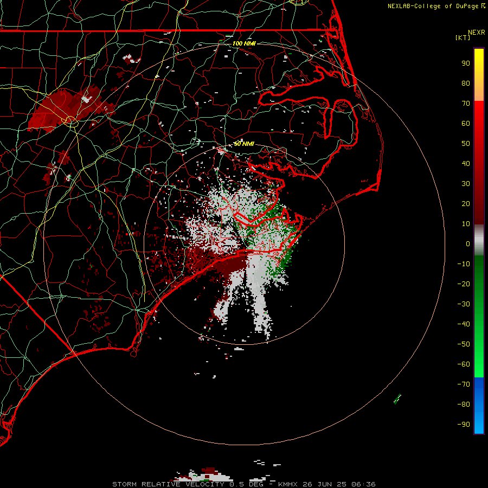The width and height of the screenshot is (488, 488).
Task: Click the blue segment of velocity colorbar
Action: (479, 406)
